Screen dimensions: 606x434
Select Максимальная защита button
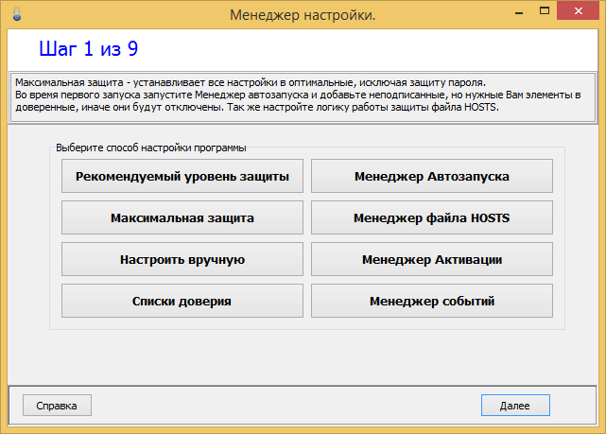click(182, 217)
